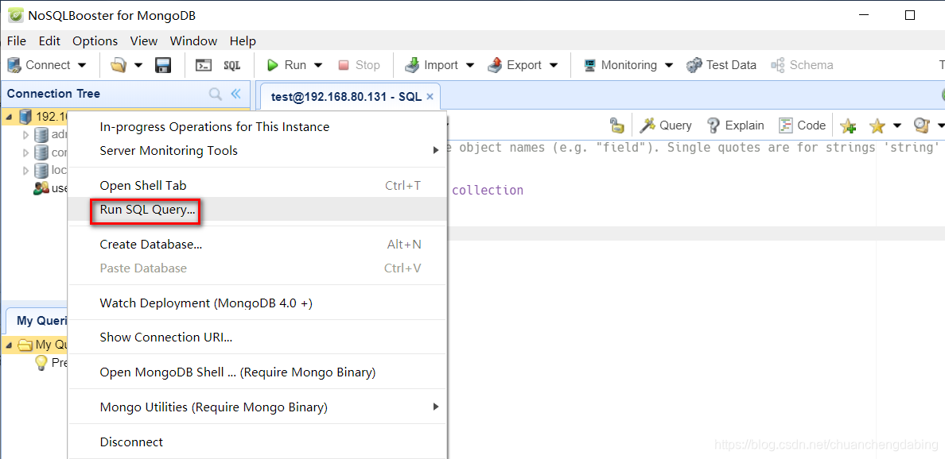The width and height of the screenshot is (945, 459).
Task: Choose Paste Database menu entry
Action: pyautogui.click(x=258, y=268)
